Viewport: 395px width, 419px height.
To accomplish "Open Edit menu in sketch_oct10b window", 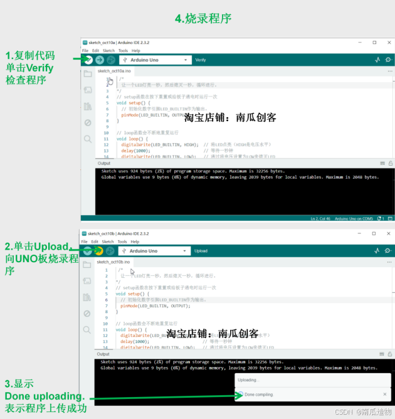I will (95, 241).
